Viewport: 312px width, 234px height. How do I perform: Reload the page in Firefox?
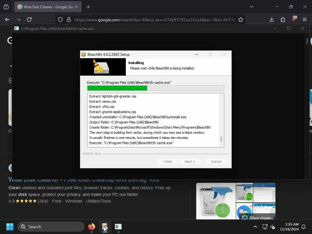(29, 19)
